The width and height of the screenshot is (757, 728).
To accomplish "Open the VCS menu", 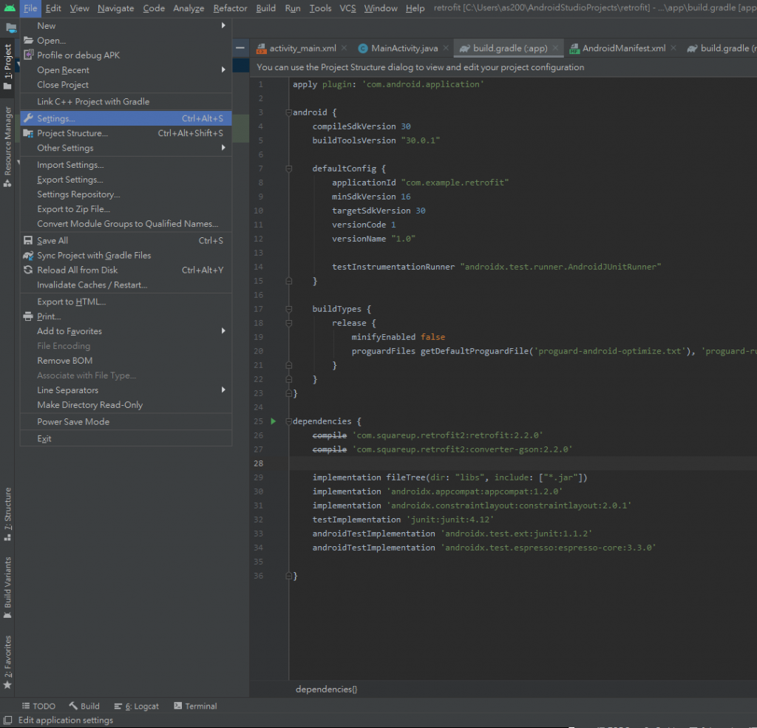I will pyautogui.click(x=347, y=8).
